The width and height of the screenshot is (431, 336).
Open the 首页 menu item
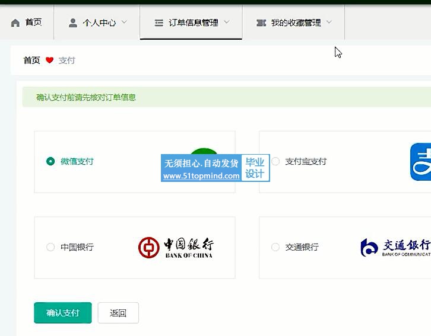click(x=27, y=22)
